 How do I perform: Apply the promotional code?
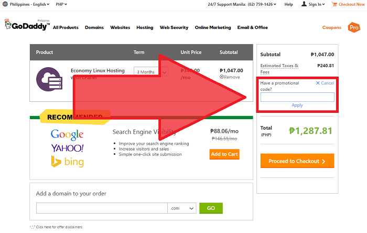(297, 105)
